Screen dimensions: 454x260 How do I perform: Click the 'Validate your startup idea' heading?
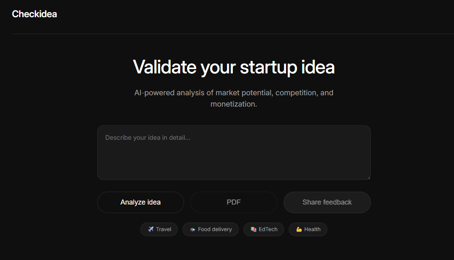(x=234, y=67)
